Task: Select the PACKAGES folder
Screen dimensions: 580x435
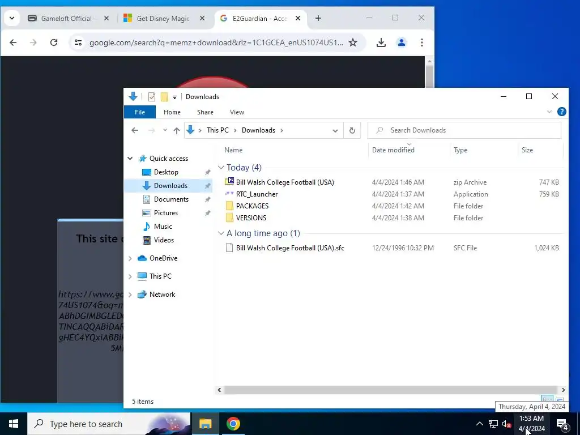Action: (x=252, y=206)
